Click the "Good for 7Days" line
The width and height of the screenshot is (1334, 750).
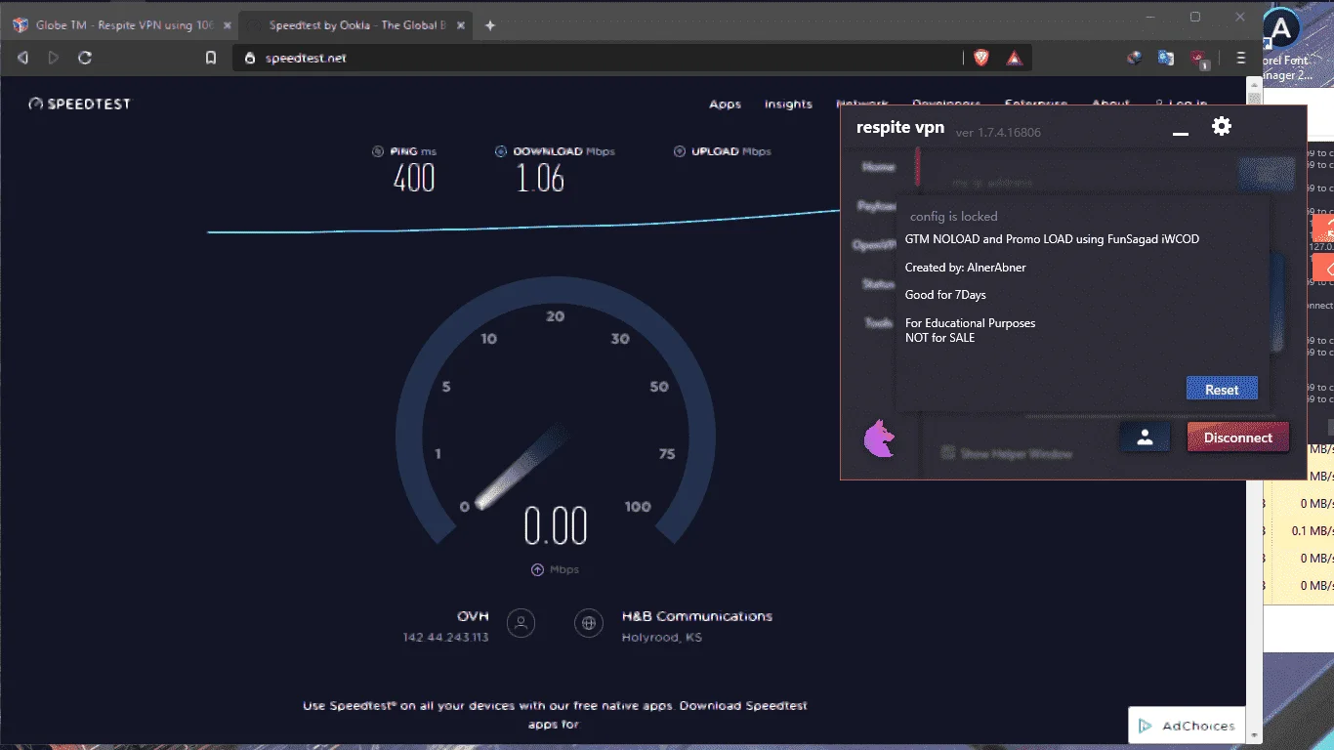[945, 295]
